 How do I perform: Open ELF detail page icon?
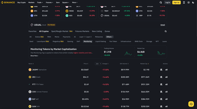[161, 99]
